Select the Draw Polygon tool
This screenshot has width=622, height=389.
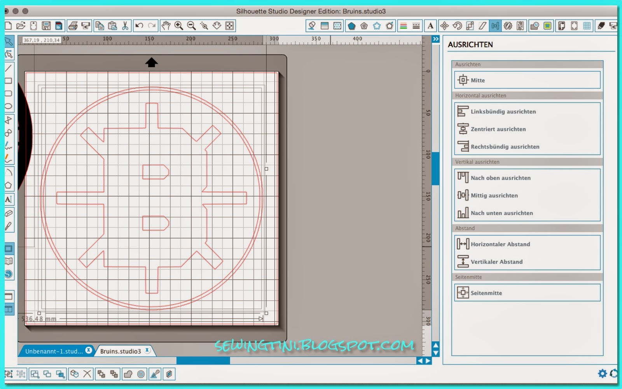(x=9, y=186)
